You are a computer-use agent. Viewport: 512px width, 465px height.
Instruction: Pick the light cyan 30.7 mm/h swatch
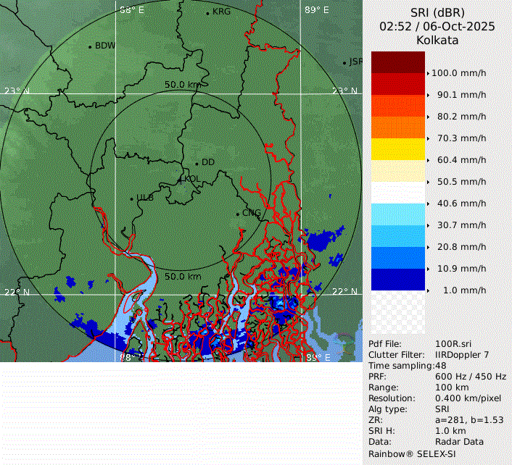pyautogui.click(x=397, y=214)
